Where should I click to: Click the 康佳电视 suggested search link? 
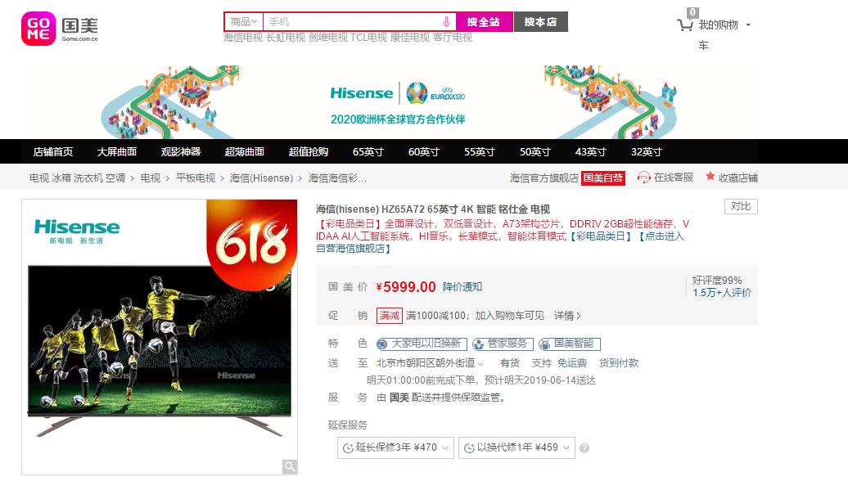click(410, 38)
